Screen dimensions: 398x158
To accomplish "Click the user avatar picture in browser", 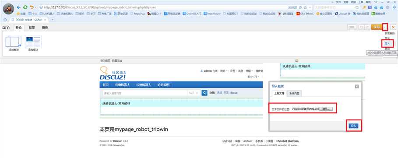I will click(x=8, y=9).
